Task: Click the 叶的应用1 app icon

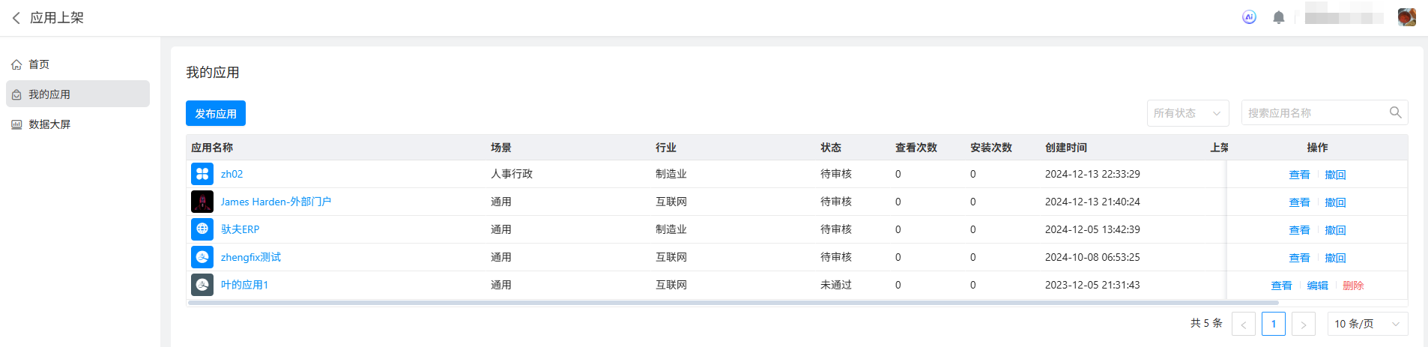Action: 202,285
